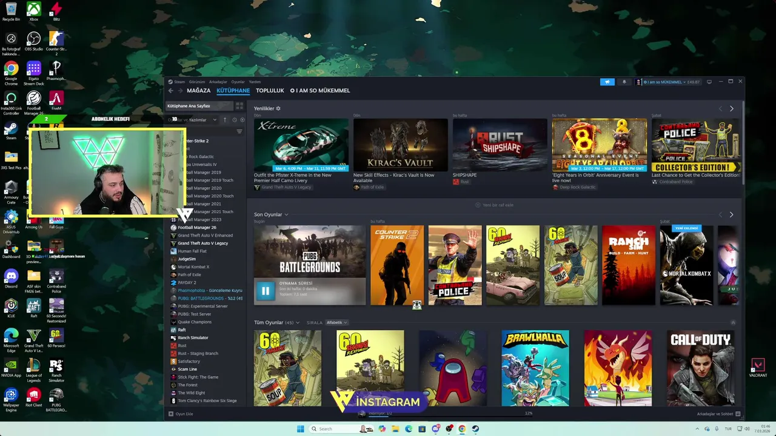This screenshot has height=436, width=776.
Task: Open the League of Legends desktop icon
Action: pos(34,370)
